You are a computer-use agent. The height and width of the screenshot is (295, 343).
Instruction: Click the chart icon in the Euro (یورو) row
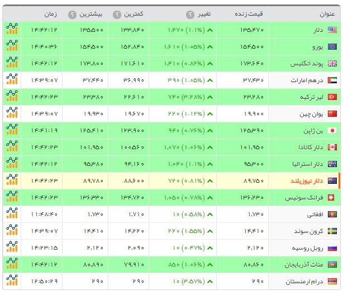pyautogui.click(x=12, y=47)
